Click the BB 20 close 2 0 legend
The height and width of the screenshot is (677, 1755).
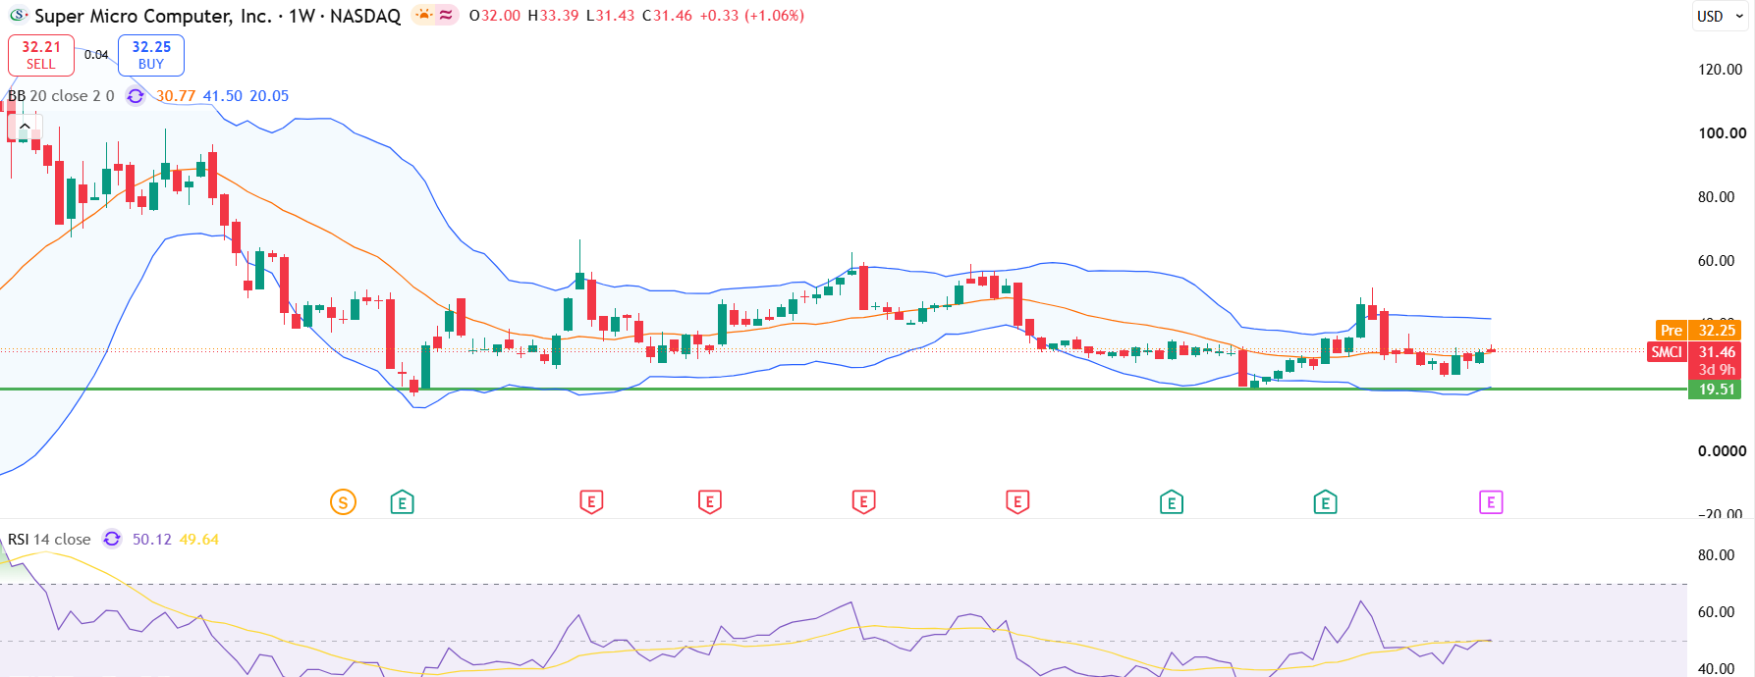61,96
